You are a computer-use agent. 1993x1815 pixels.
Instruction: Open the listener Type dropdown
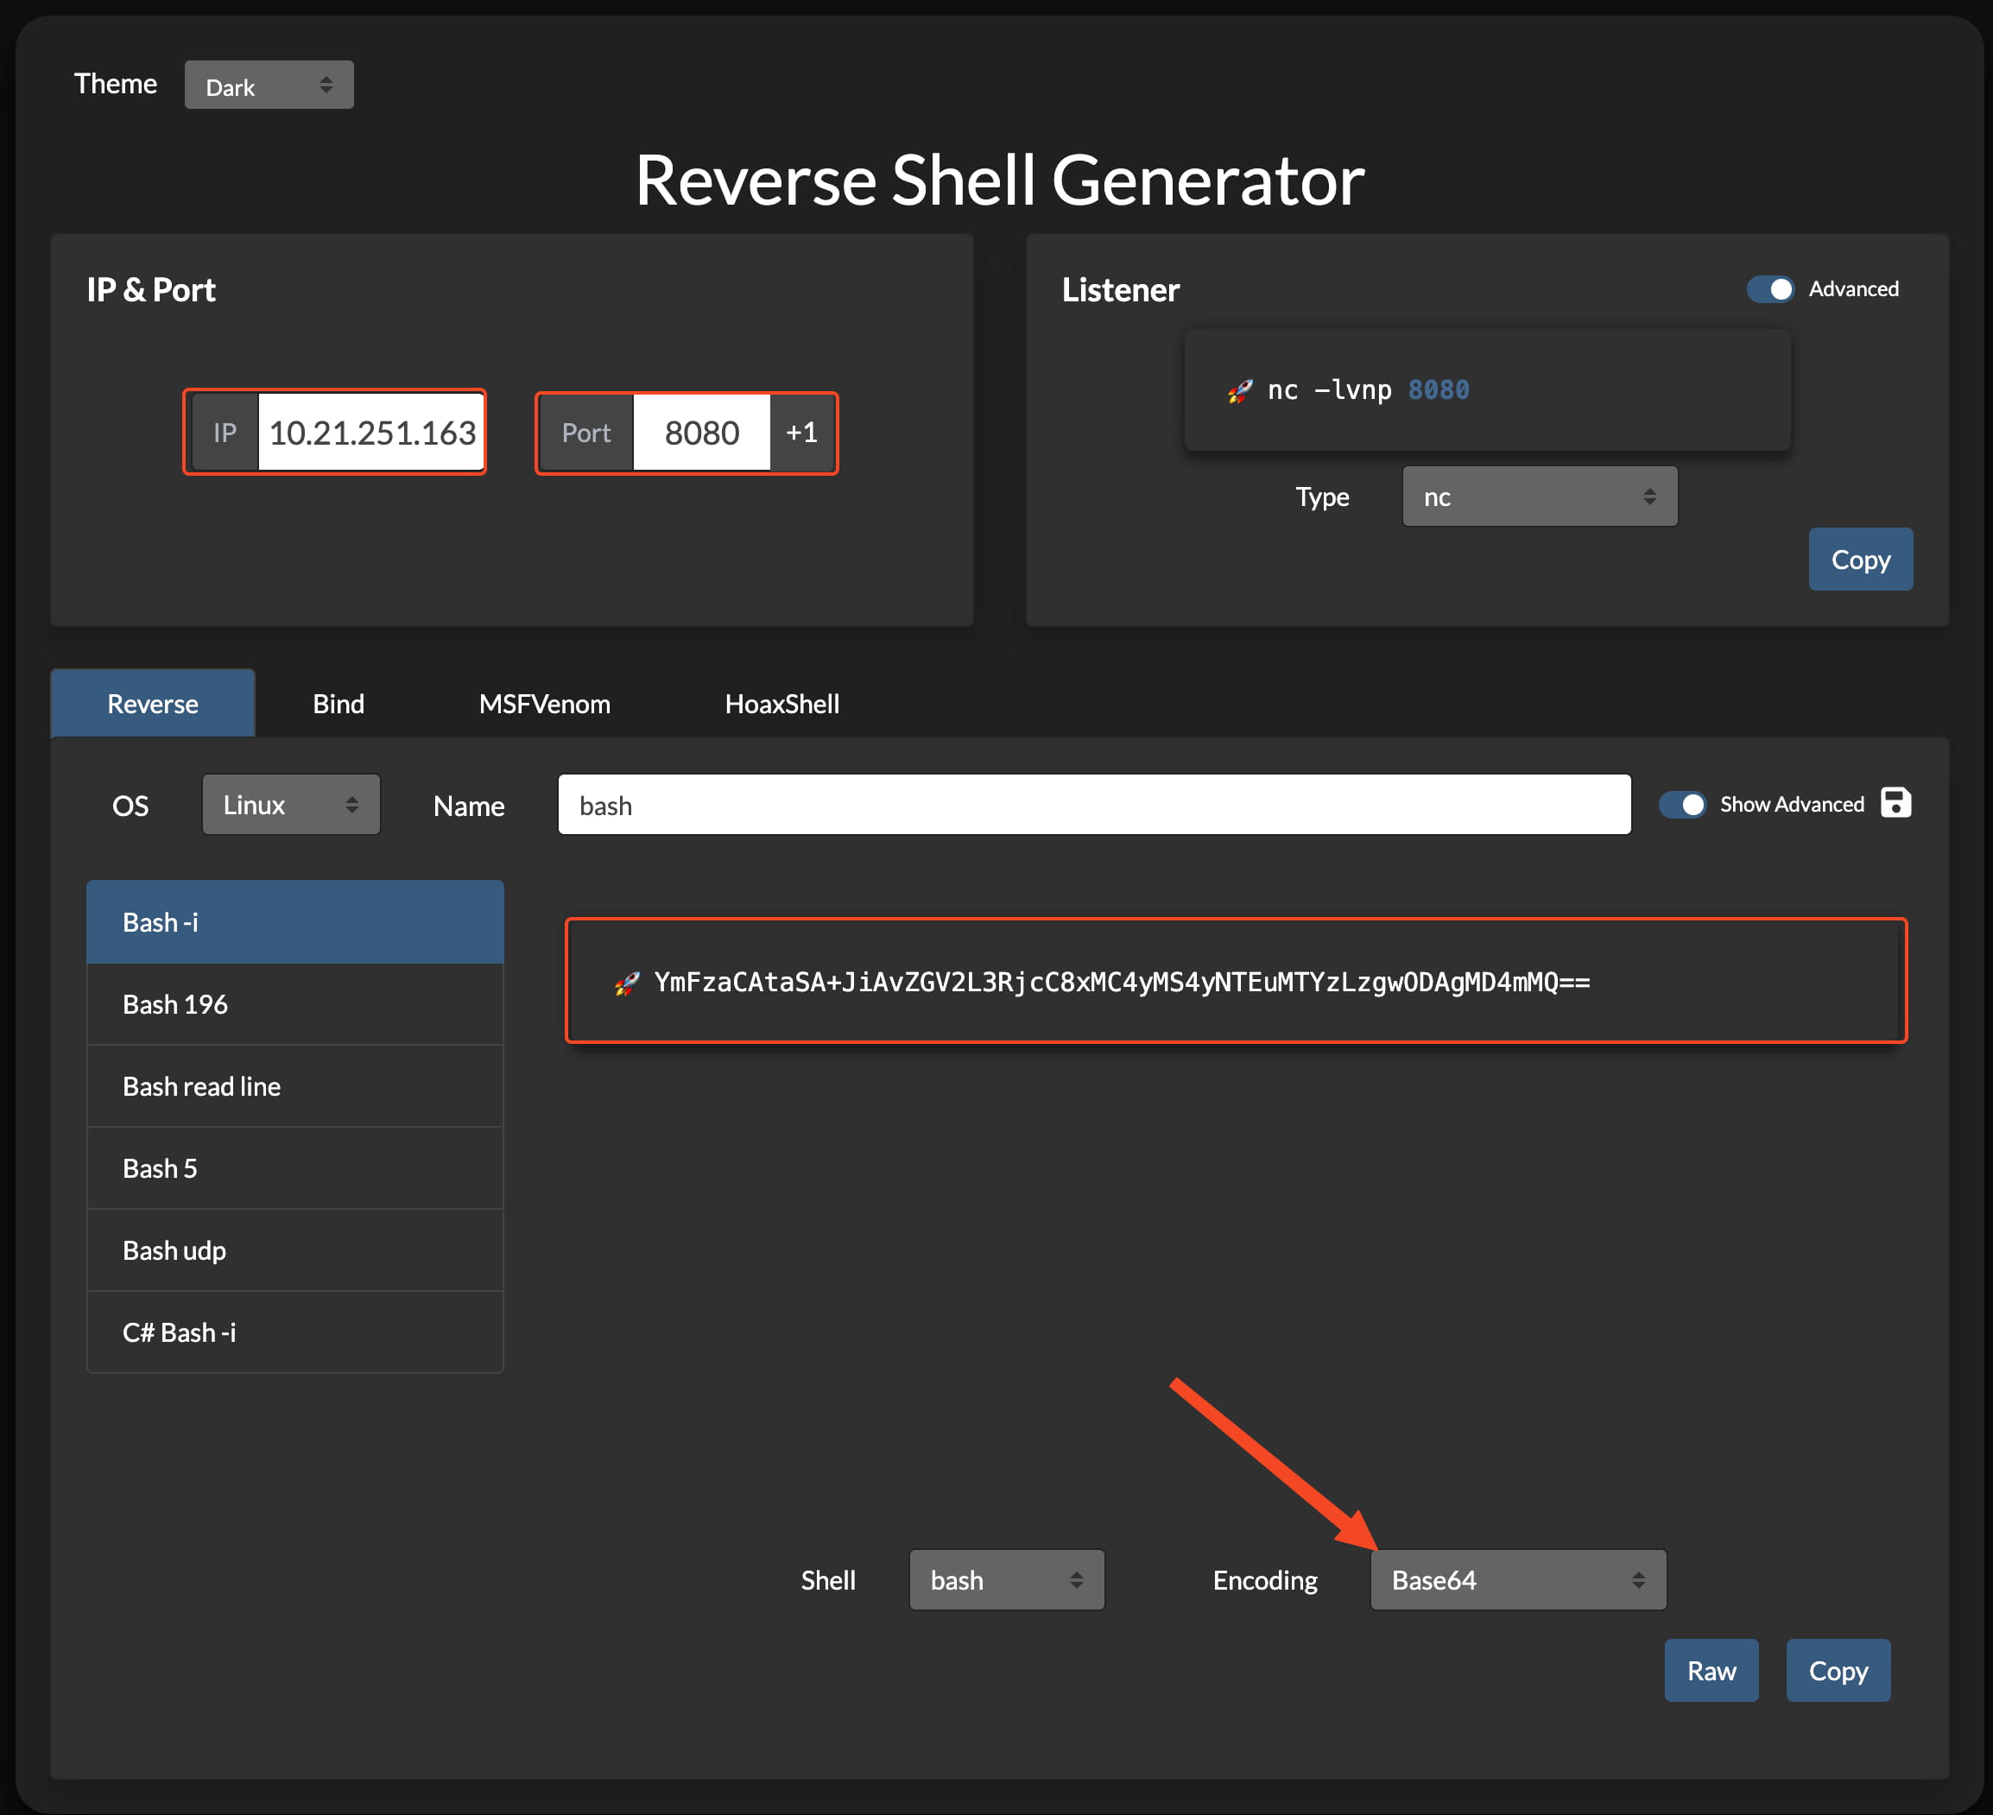click(1538, 496)
